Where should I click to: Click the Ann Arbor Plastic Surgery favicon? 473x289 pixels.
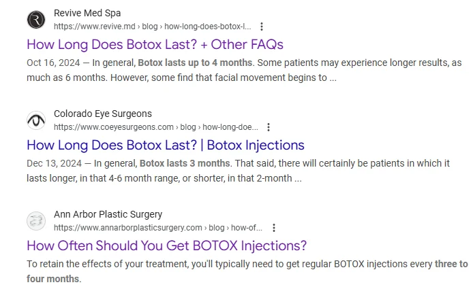pyautogui.click(x=36, y=221)
